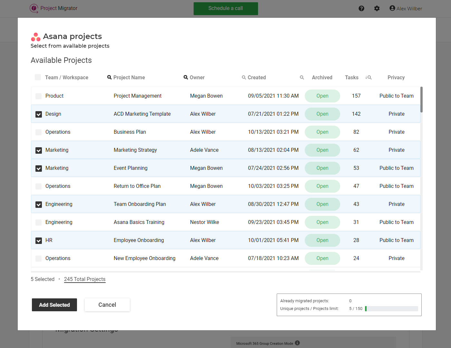451x348 pixels.
Task: Click the Created column search icon
Action: (x=244, y=77)
